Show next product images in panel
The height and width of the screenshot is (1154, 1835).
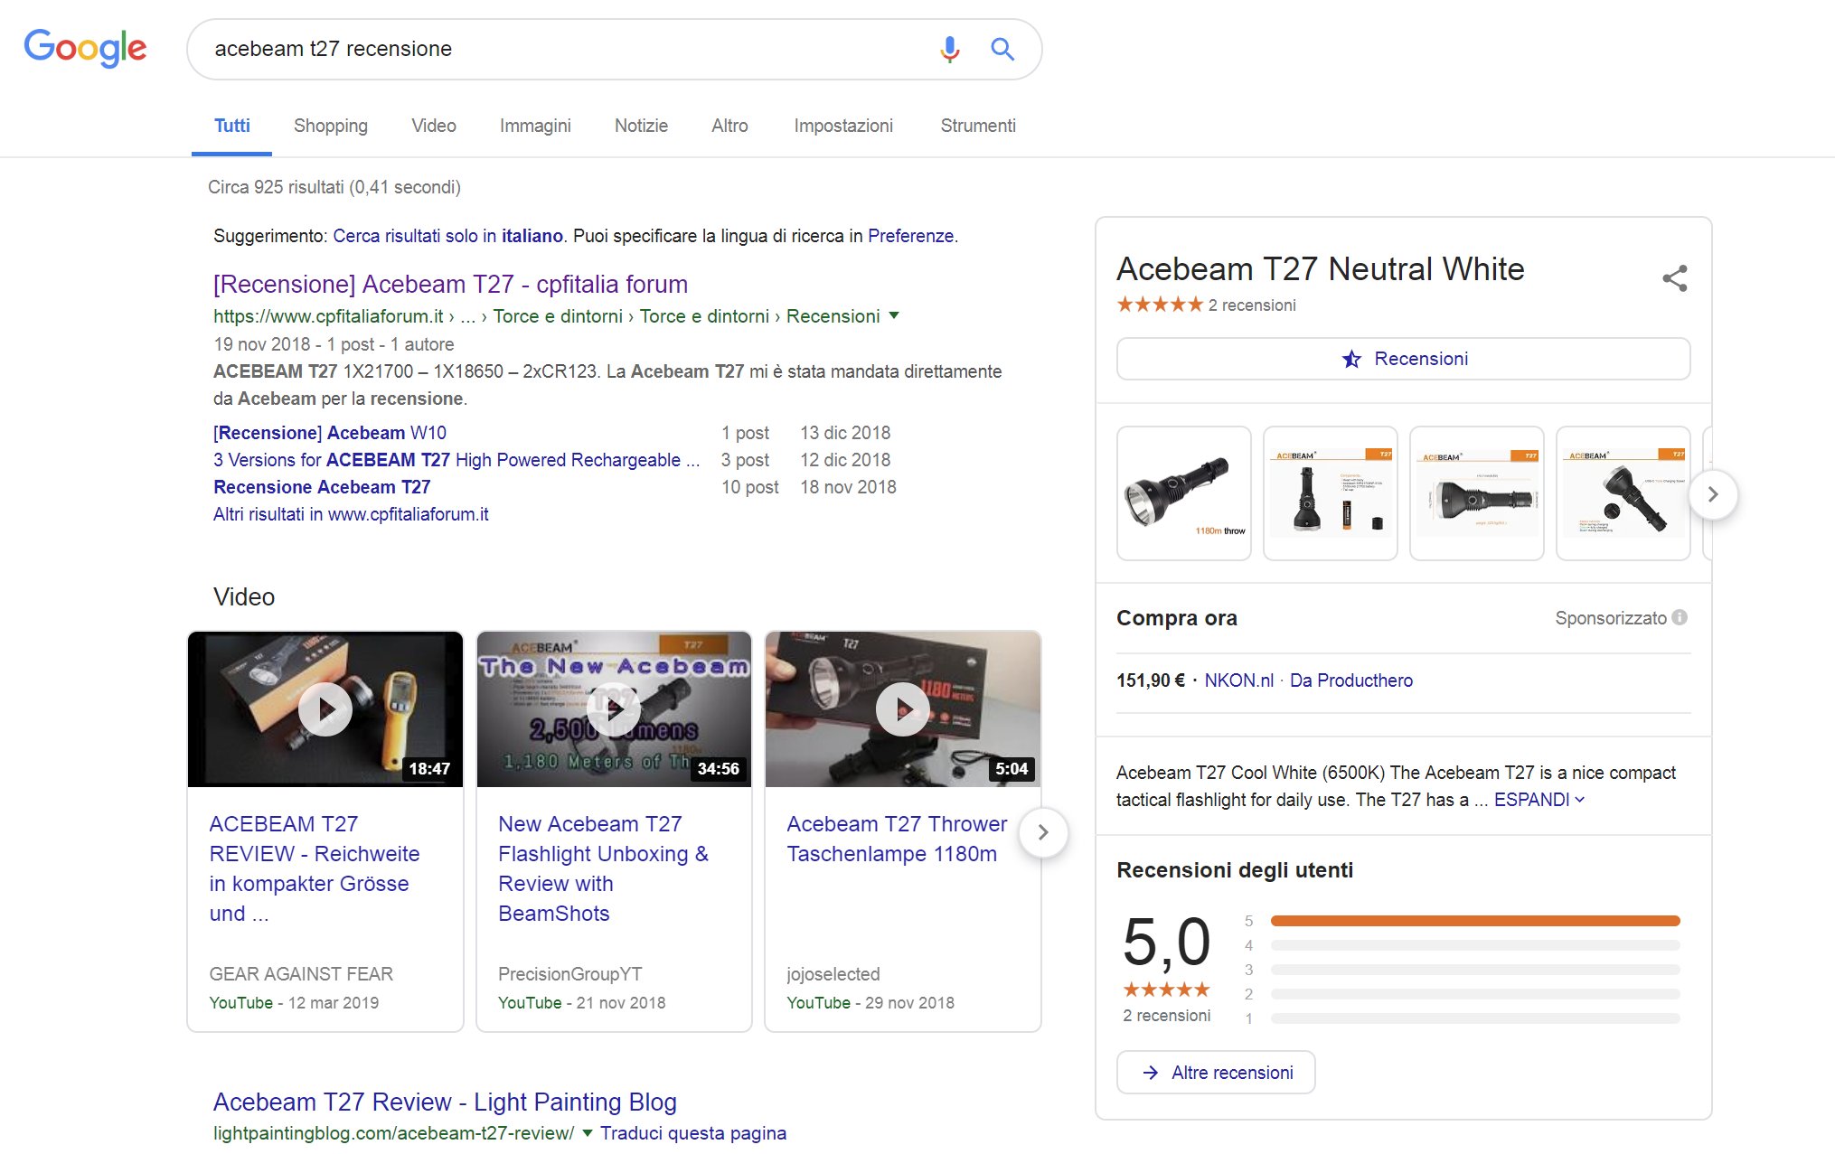coord(1713,494)
